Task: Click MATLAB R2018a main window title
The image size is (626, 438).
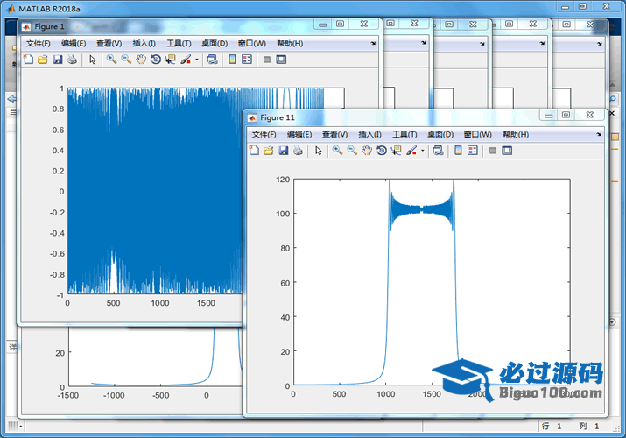Action: 49,9
